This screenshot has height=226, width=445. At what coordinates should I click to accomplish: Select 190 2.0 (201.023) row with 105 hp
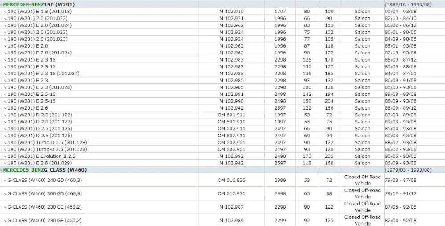click(x=222, y=39)
